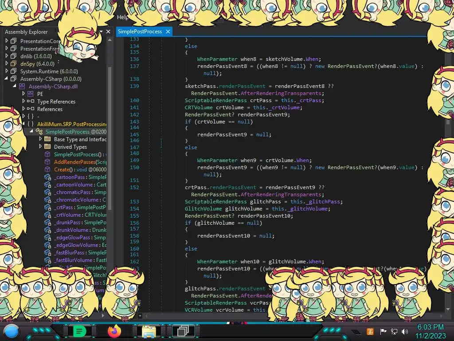Select the _crtVolume field
454x341 pixels.
(80, 214)
